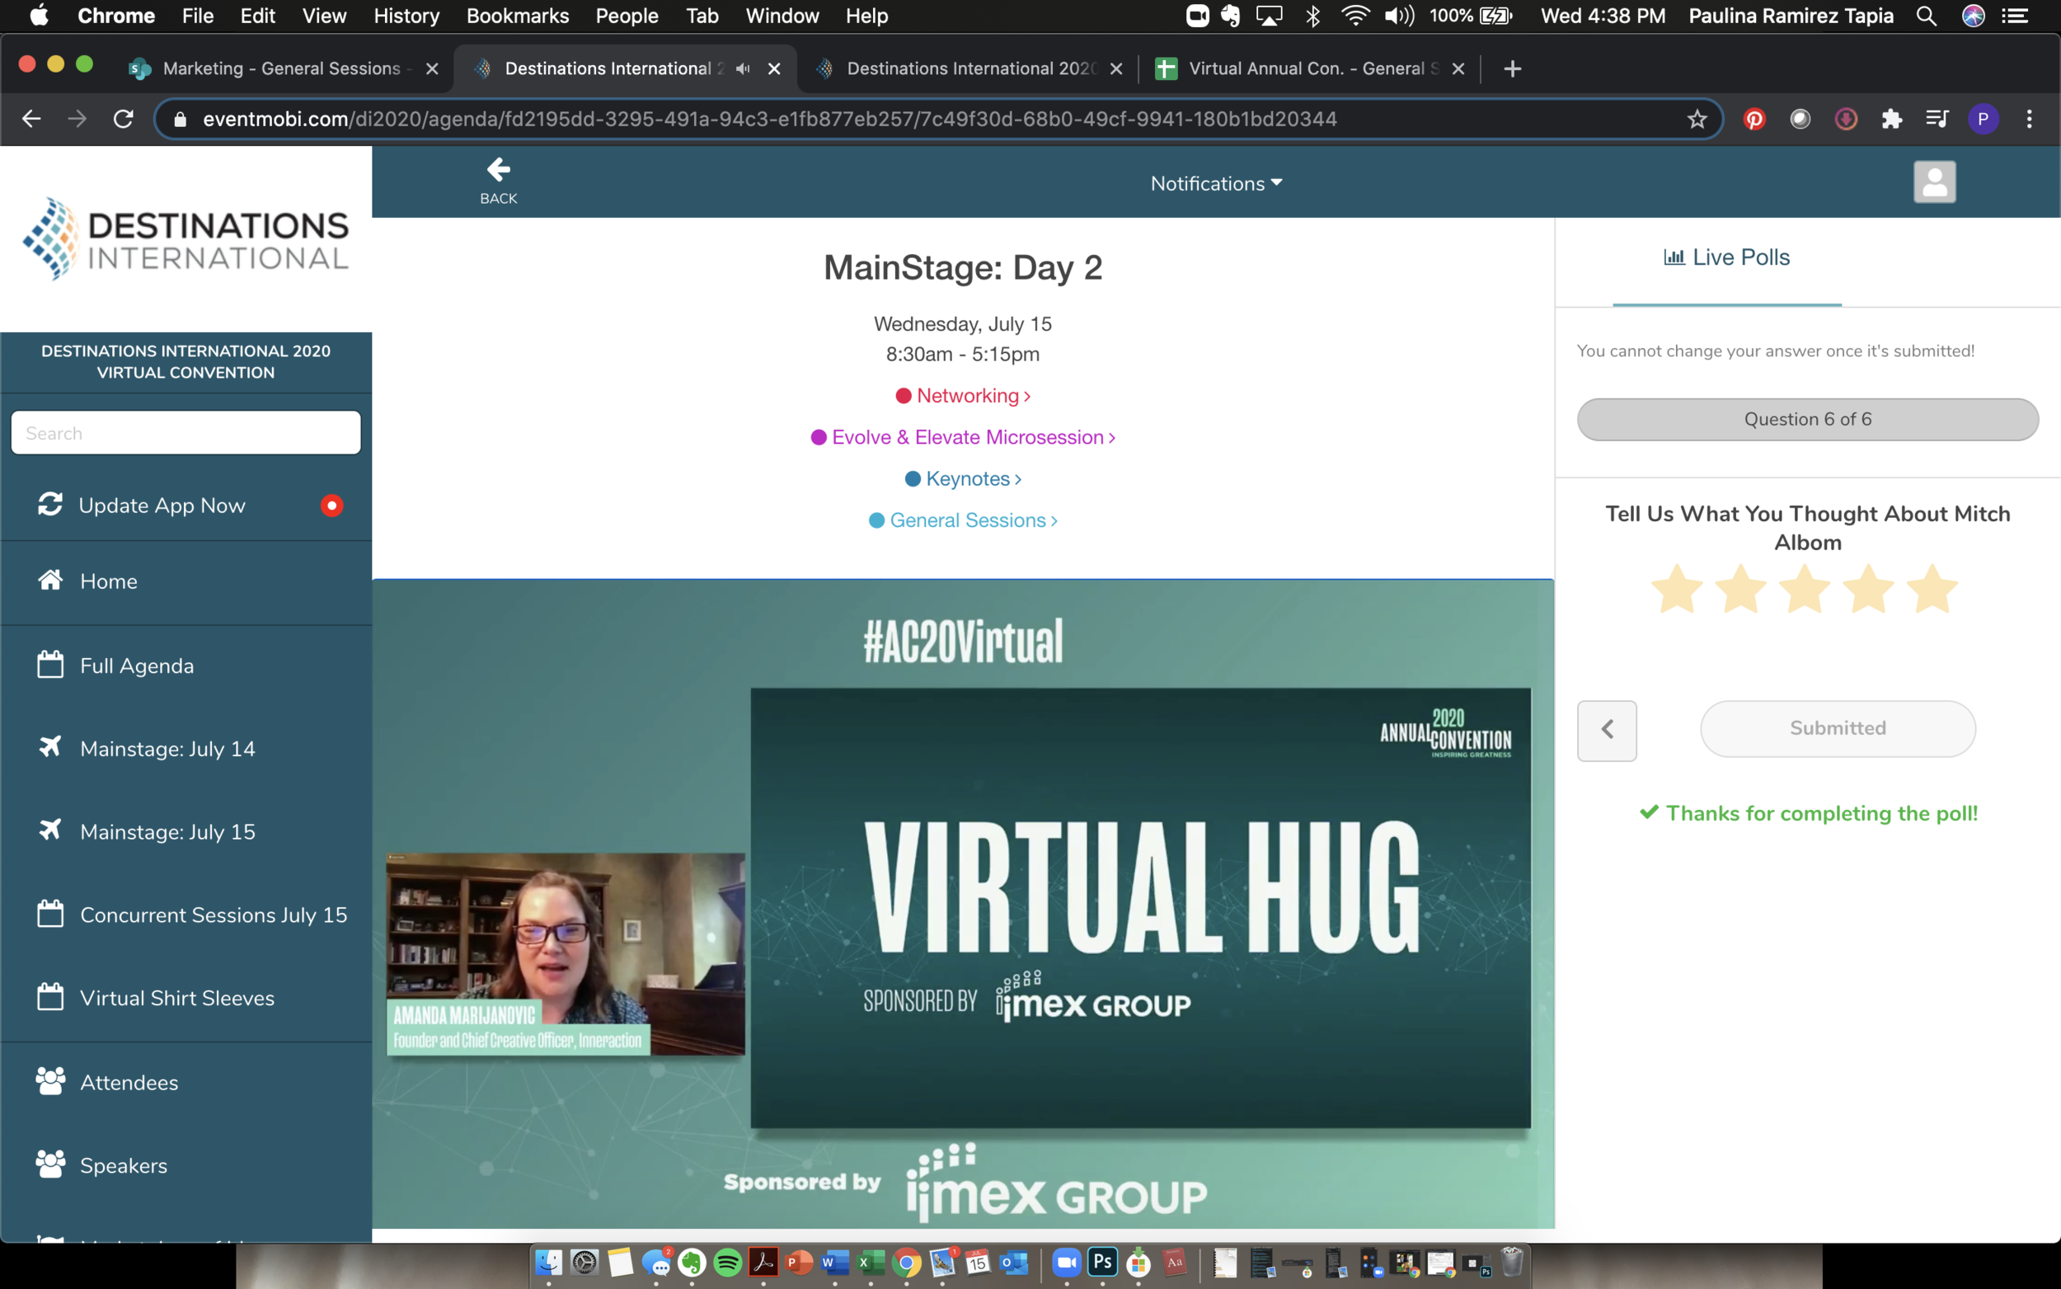The image size is (2061, 1289).
Task: Open Spotlight search in the menu bar
Action: (x=1927, y=16)
